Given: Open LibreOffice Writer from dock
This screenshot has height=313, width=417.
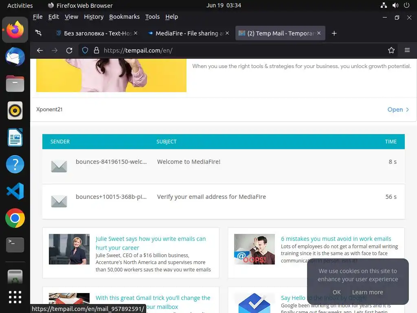Looking at the screenshot, I should coord(15,137).
